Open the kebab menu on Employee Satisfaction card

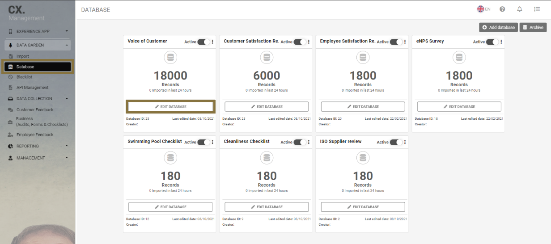click(x=405, y=42)
